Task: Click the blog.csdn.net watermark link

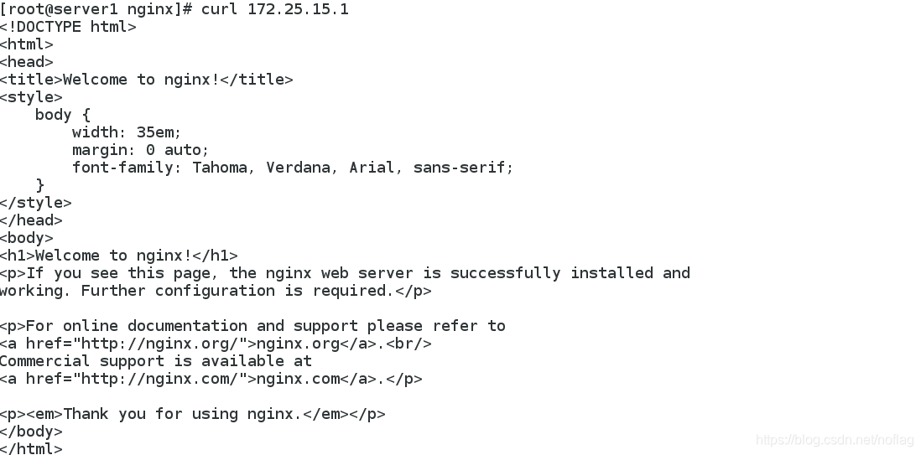Action: 835,440
